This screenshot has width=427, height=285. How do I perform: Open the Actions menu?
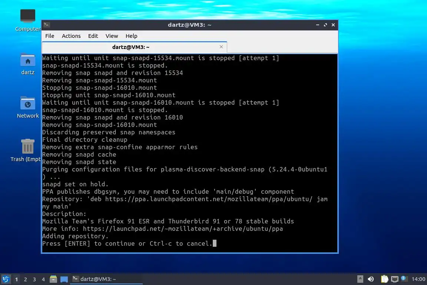pos(71,36)
